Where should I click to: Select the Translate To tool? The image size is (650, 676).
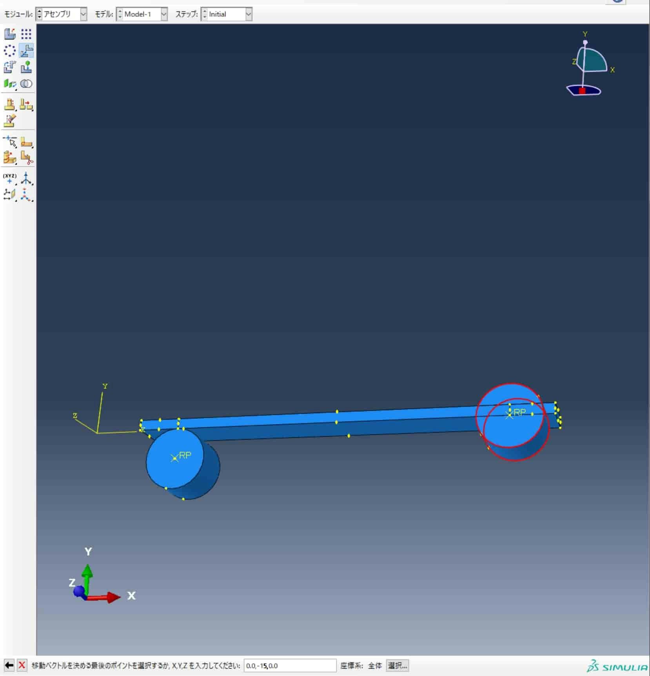tap(26, 67)
